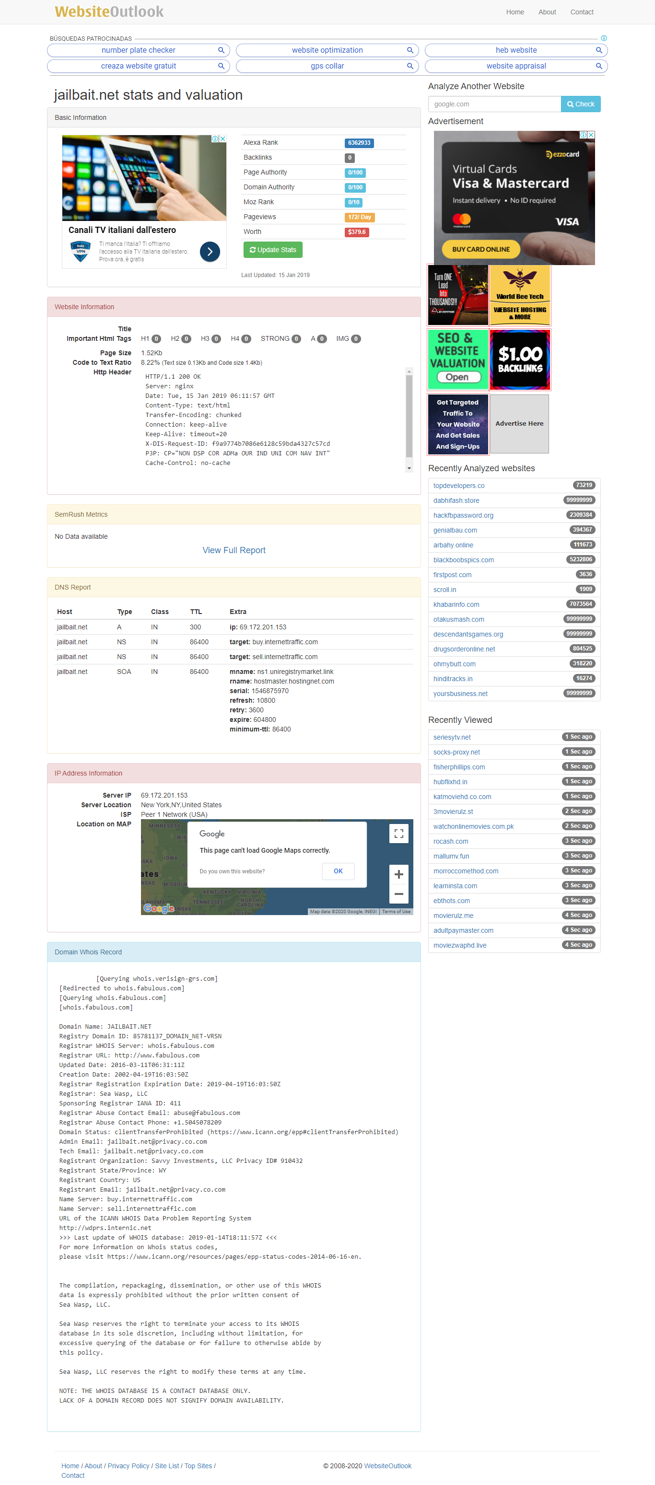Click the arrow button on VPN ad
This screenshot has height=1485, width=655.
210,251
